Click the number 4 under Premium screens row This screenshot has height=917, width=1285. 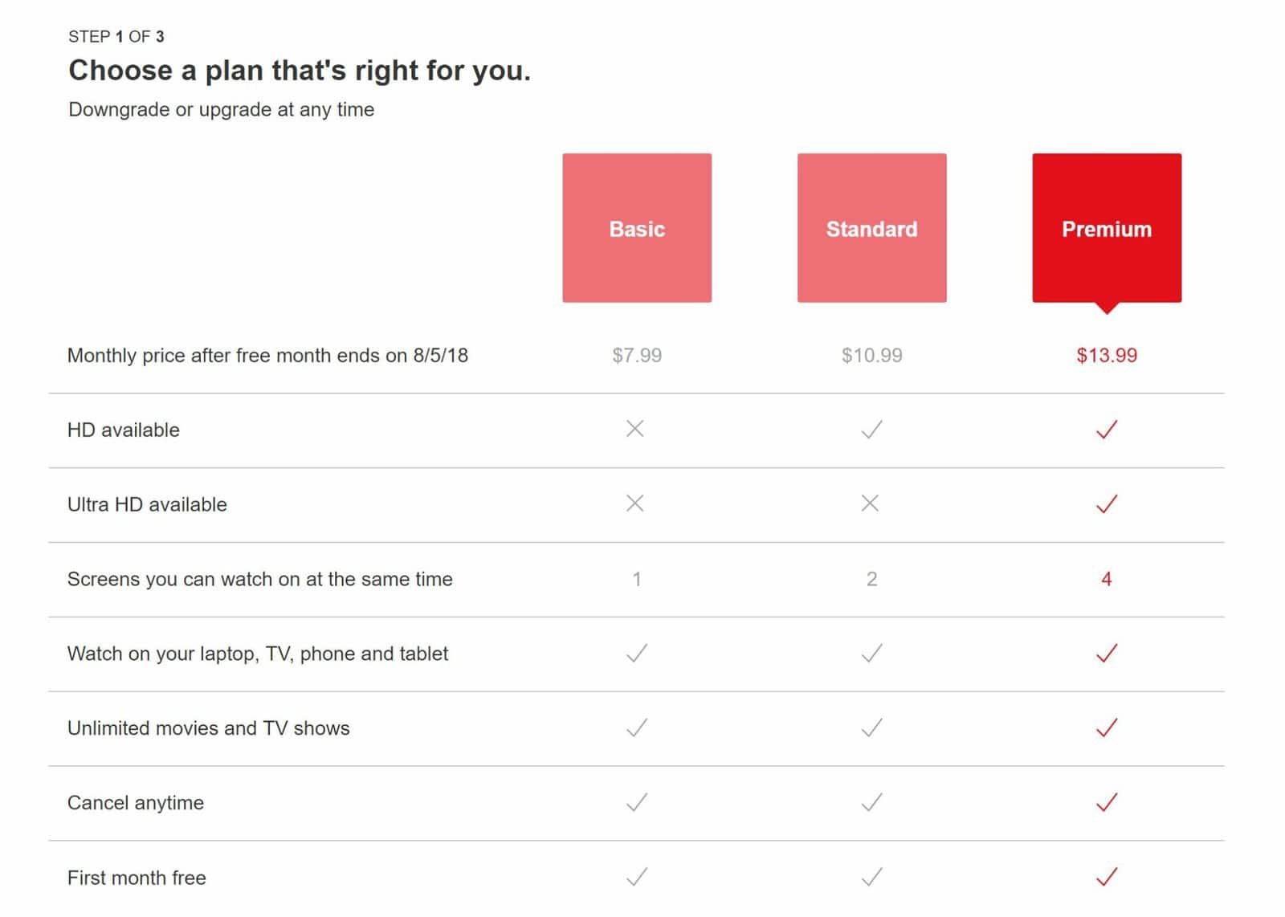(1107, 579)
